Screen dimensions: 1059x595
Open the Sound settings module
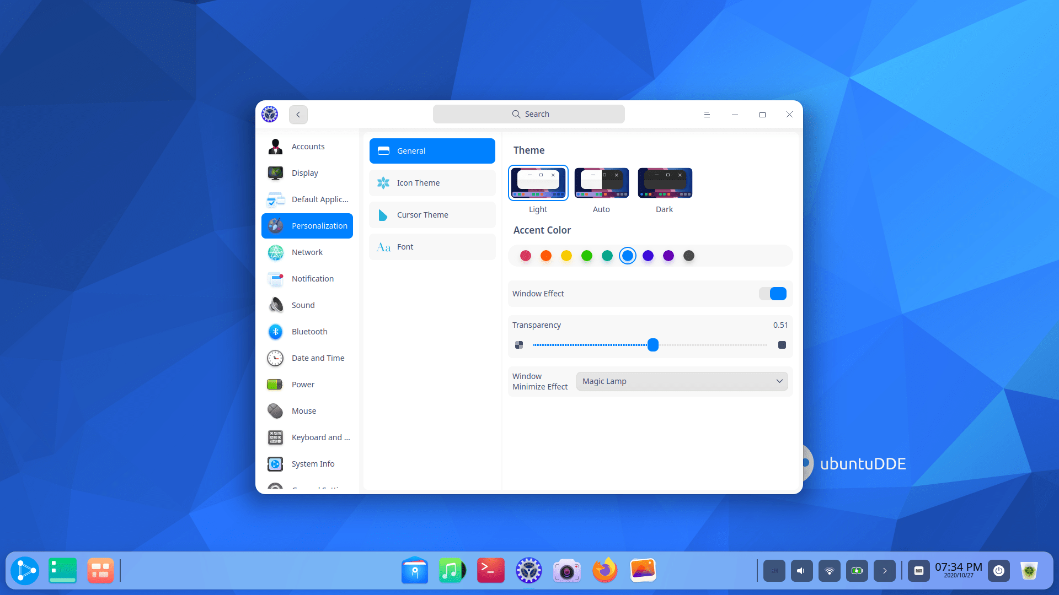pyautogui.click(x=307, y=305)
